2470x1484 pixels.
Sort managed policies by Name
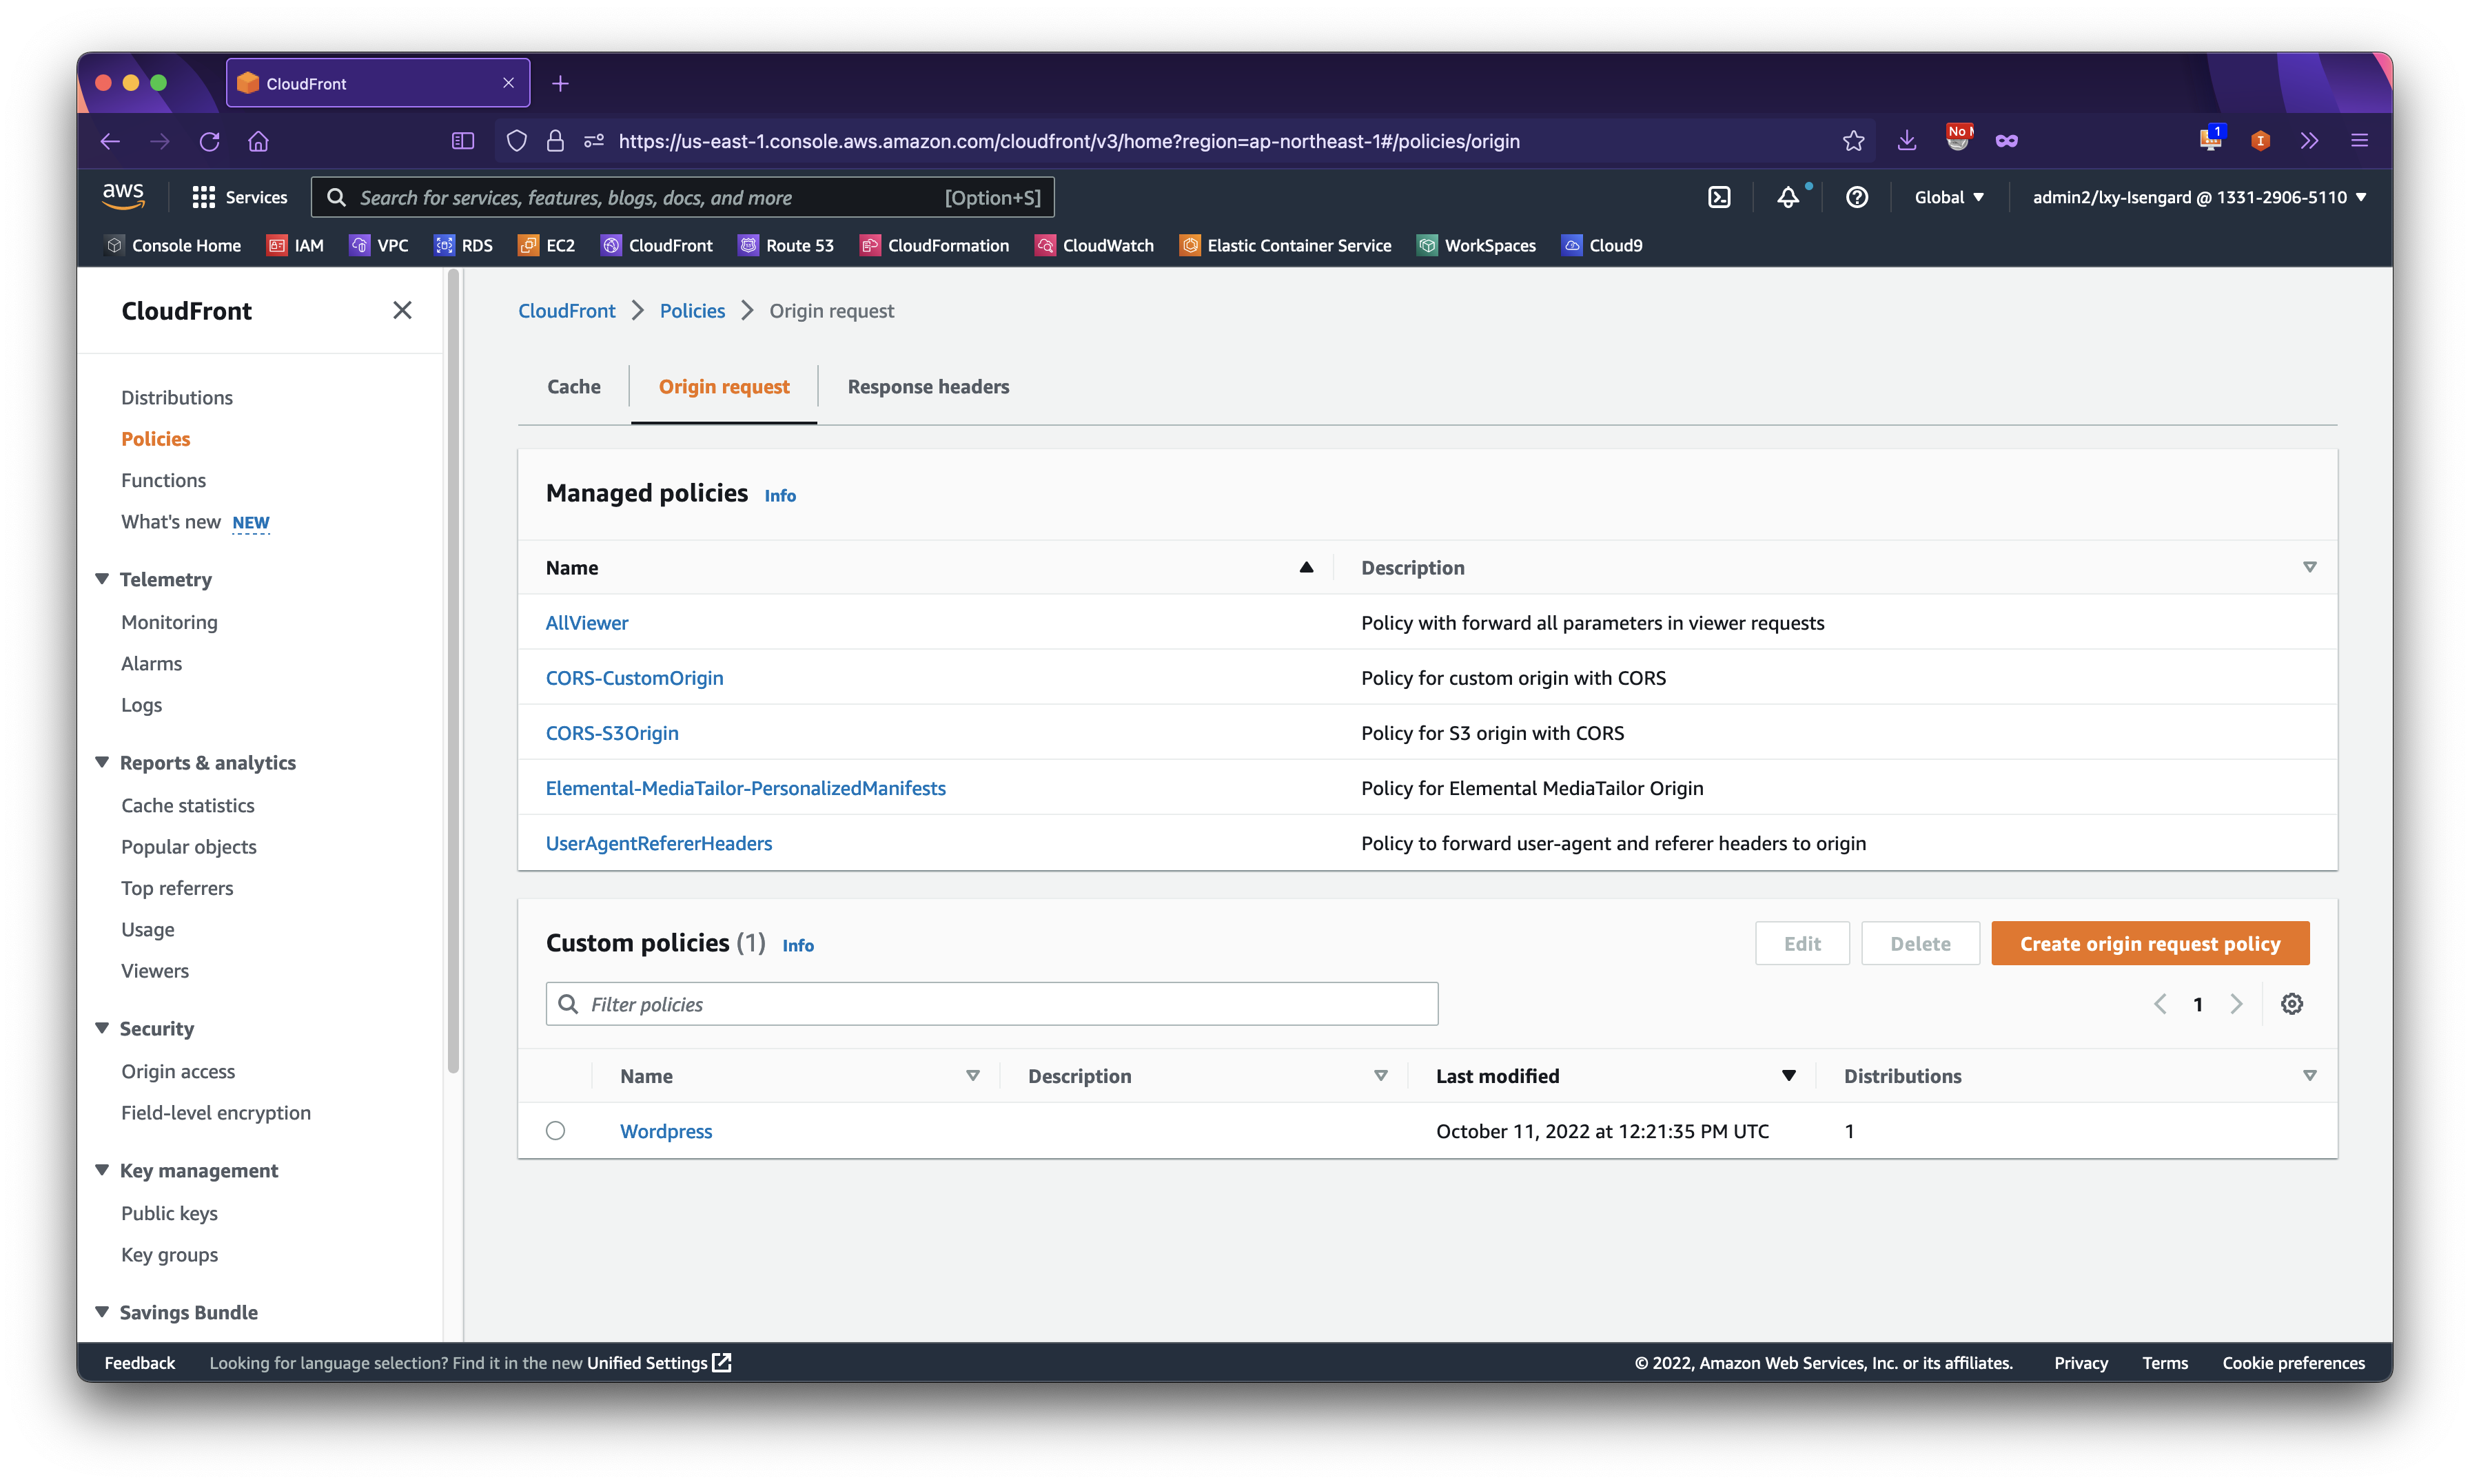1305,567
